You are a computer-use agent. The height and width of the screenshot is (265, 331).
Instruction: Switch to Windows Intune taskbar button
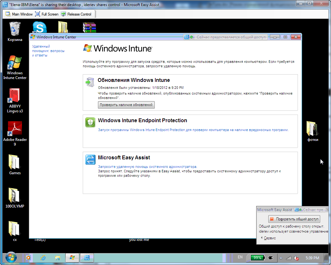72,258
